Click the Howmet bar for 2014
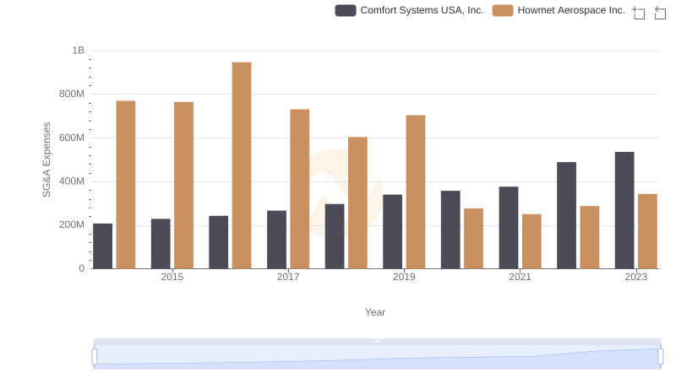The image size is (676, 389). (x=126, y=185)
